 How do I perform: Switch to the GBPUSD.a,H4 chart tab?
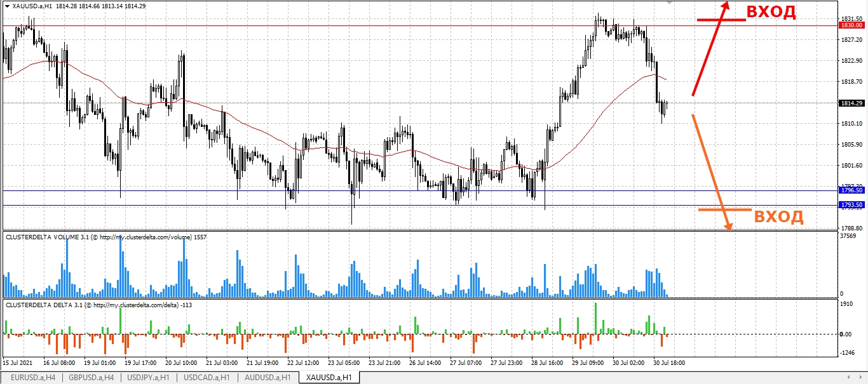point(90,378)
